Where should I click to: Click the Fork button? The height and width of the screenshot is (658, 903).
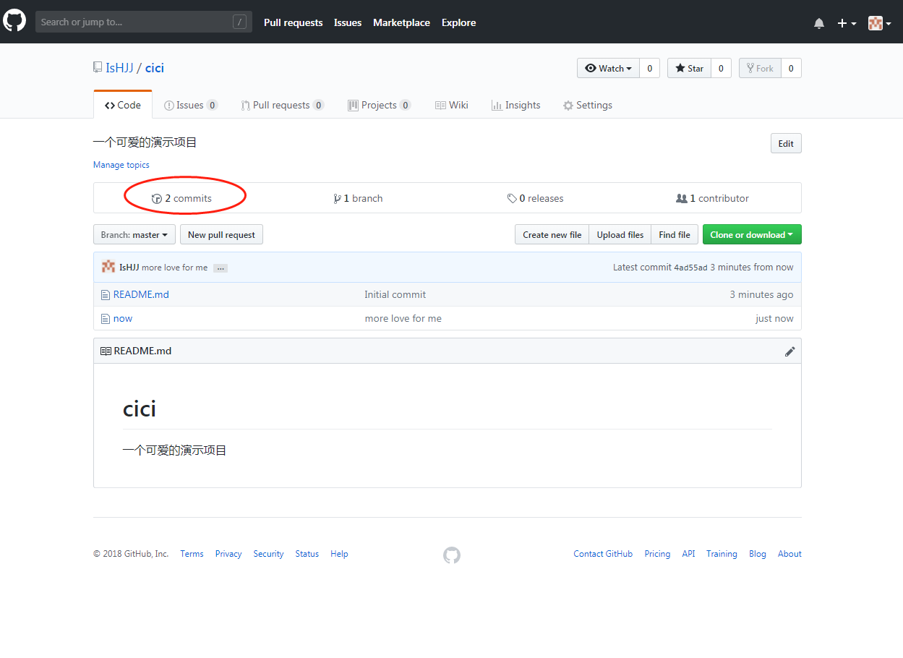[x=760, y=68]
